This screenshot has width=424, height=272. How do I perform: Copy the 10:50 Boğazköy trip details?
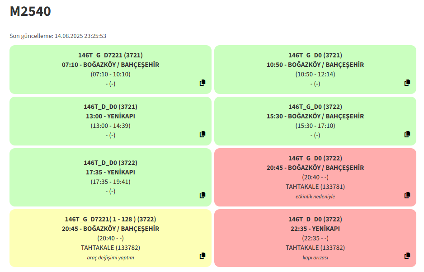point(407,83)
